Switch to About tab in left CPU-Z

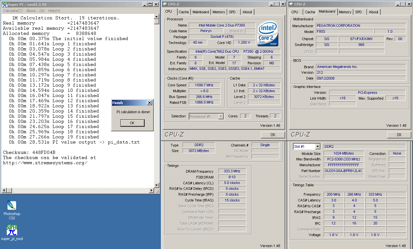pyautogui.click(x=247, y=12)
